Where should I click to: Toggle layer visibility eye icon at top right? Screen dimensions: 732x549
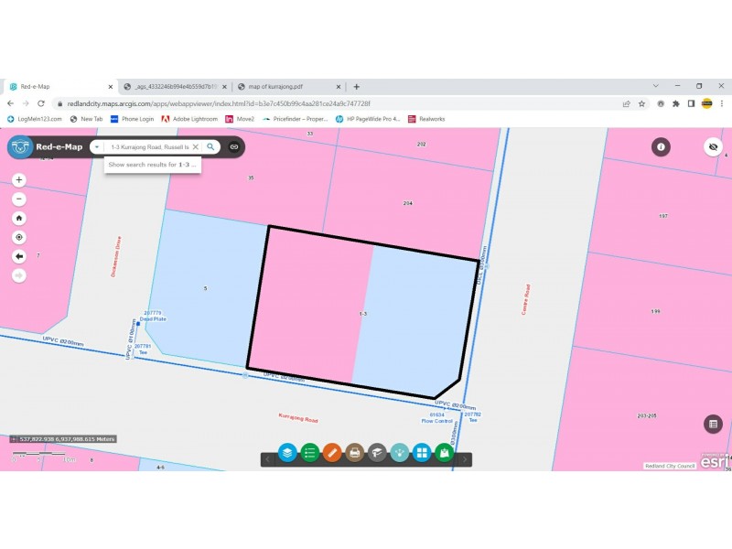[713, 146]
